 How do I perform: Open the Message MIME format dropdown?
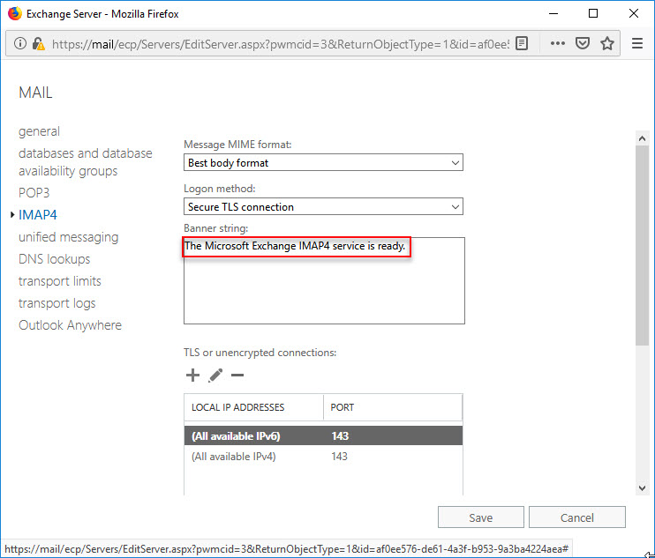pyautogui.click(x=323, y=163)
